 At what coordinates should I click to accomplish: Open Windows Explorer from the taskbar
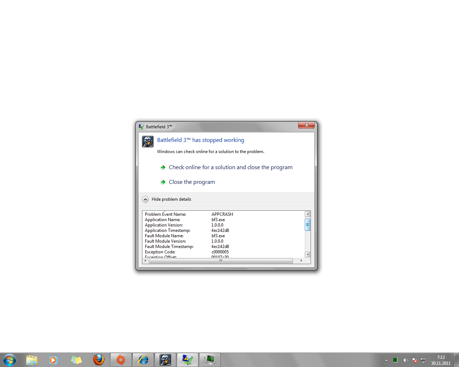(x=32, y=360)
